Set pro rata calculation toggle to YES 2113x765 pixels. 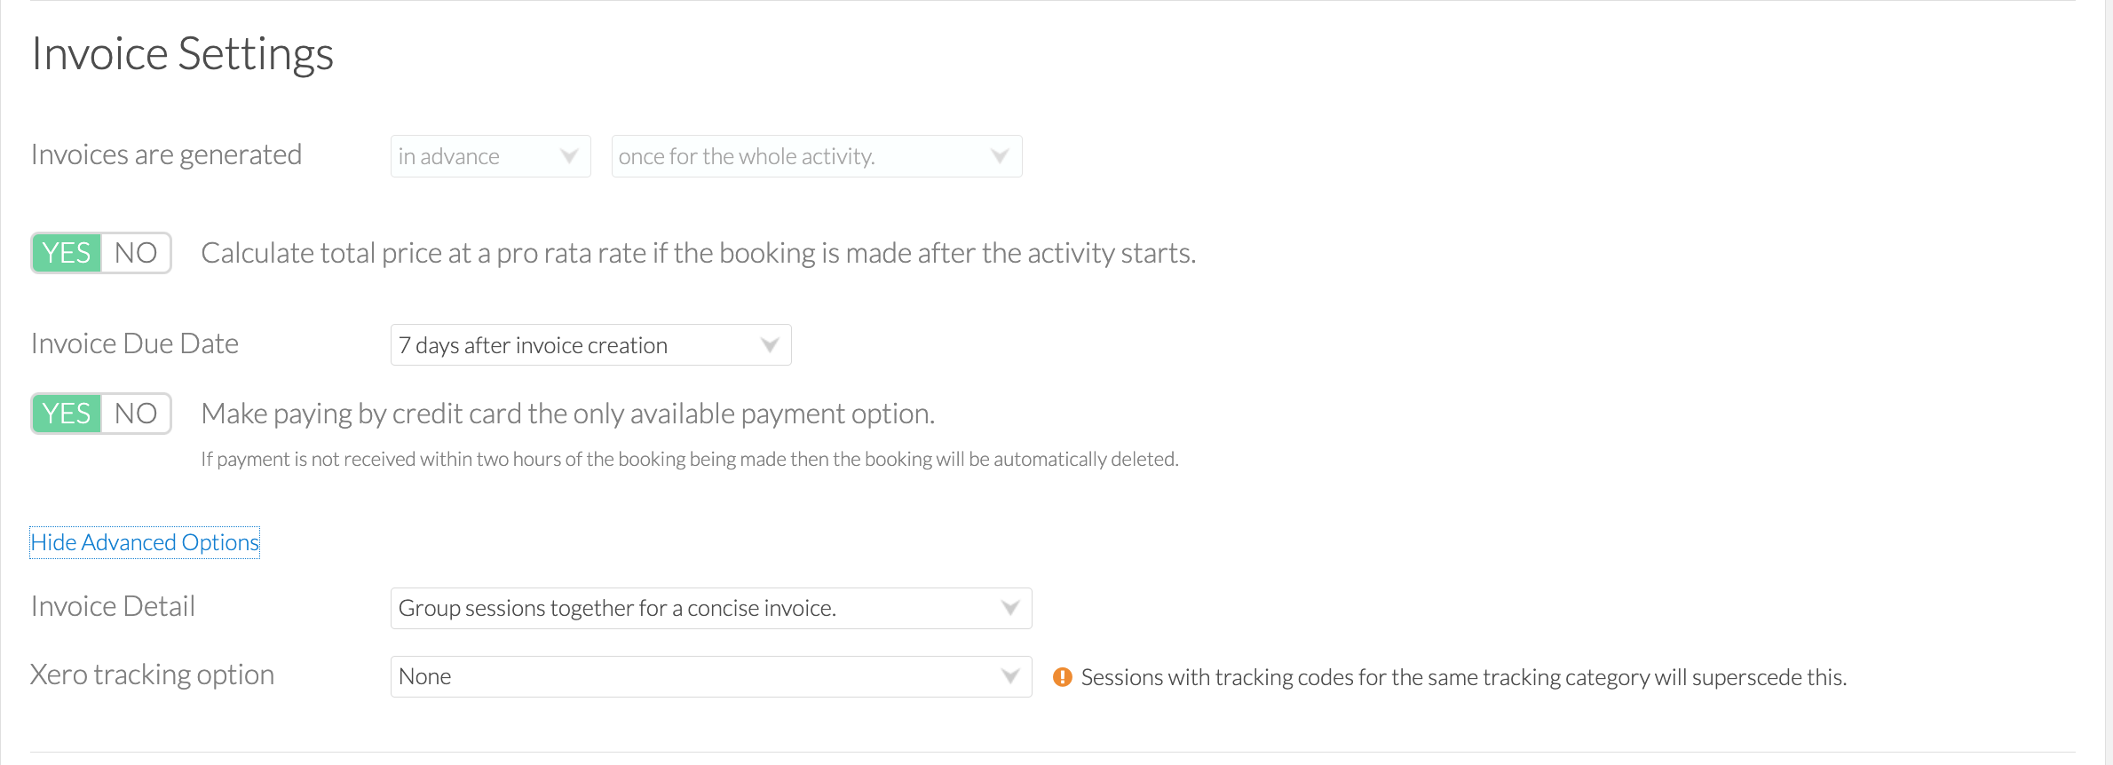[x=67, y=253]
